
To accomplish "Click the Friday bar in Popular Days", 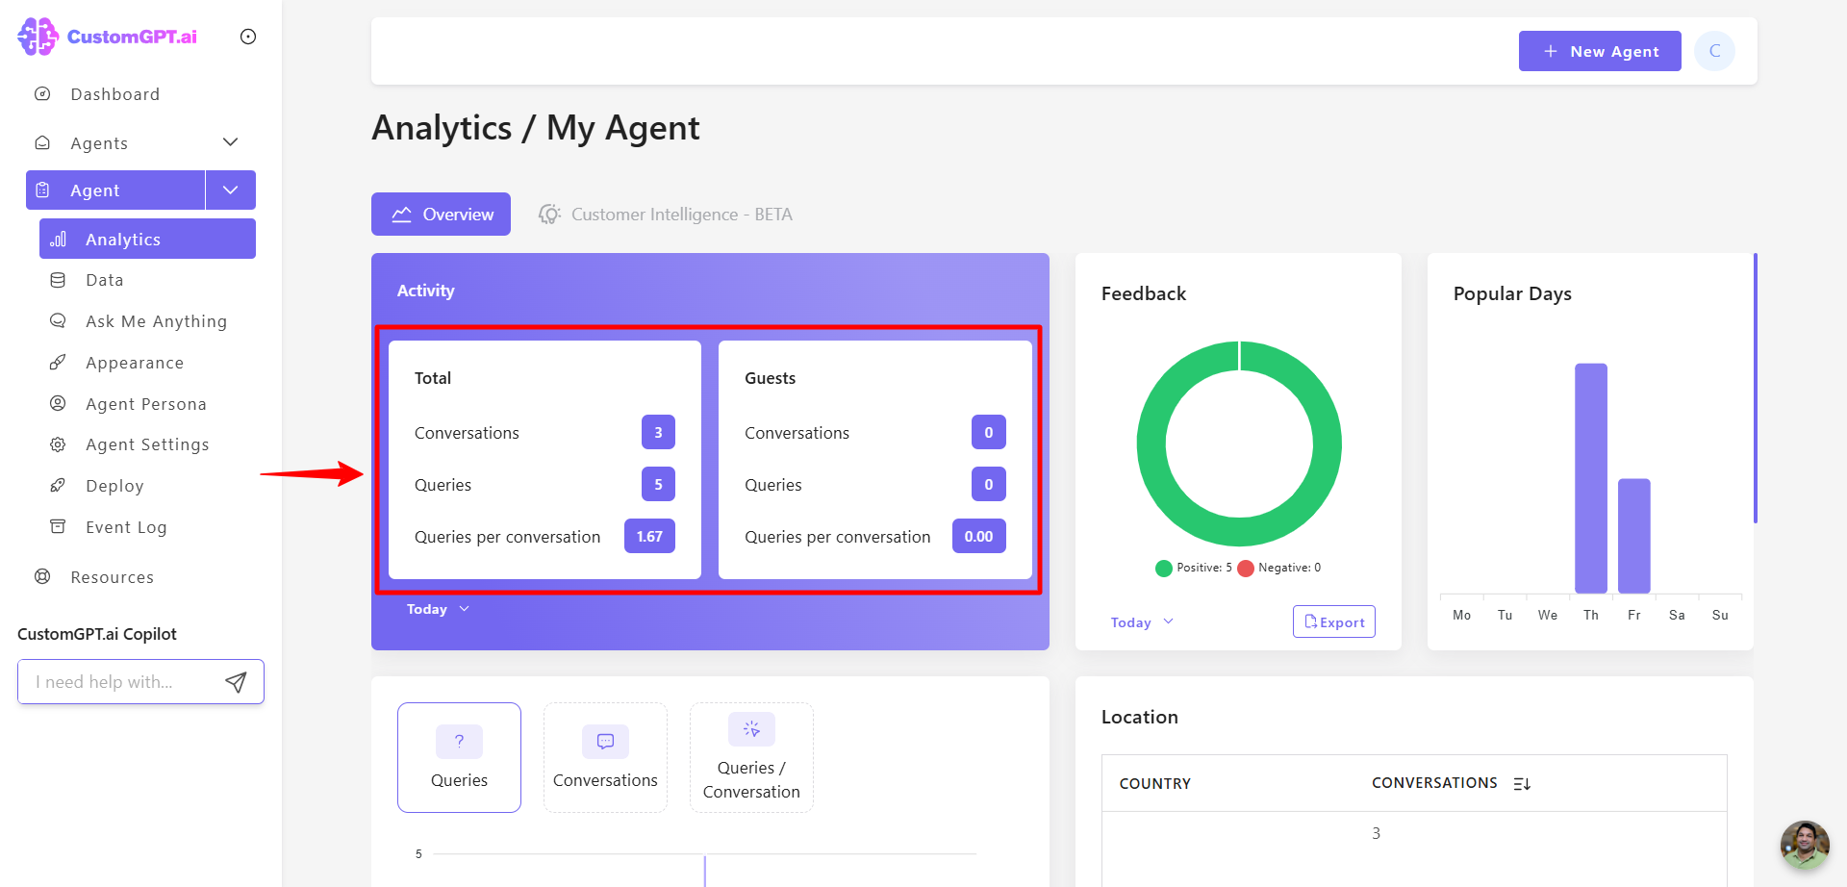I will tap(1634, 536).
